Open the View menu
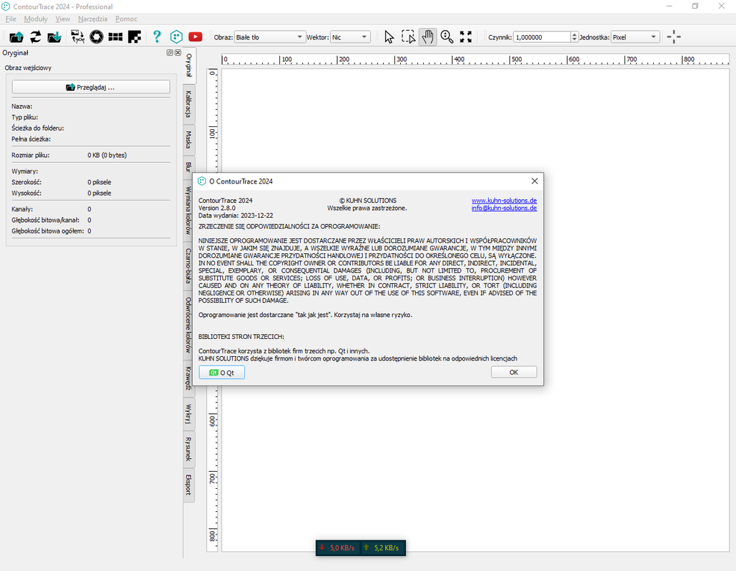Screen dimensions: 736x571 (62, 19)
